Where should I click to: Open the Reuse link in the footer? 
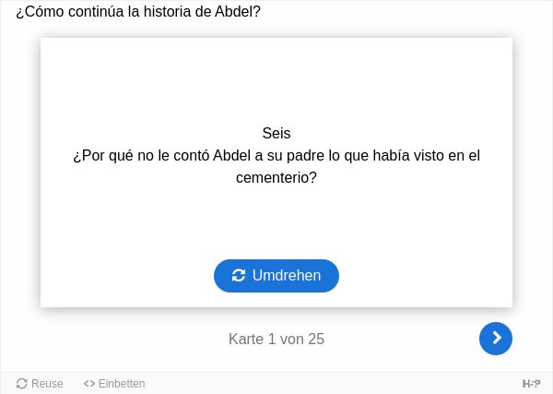[x=40, y=384]
